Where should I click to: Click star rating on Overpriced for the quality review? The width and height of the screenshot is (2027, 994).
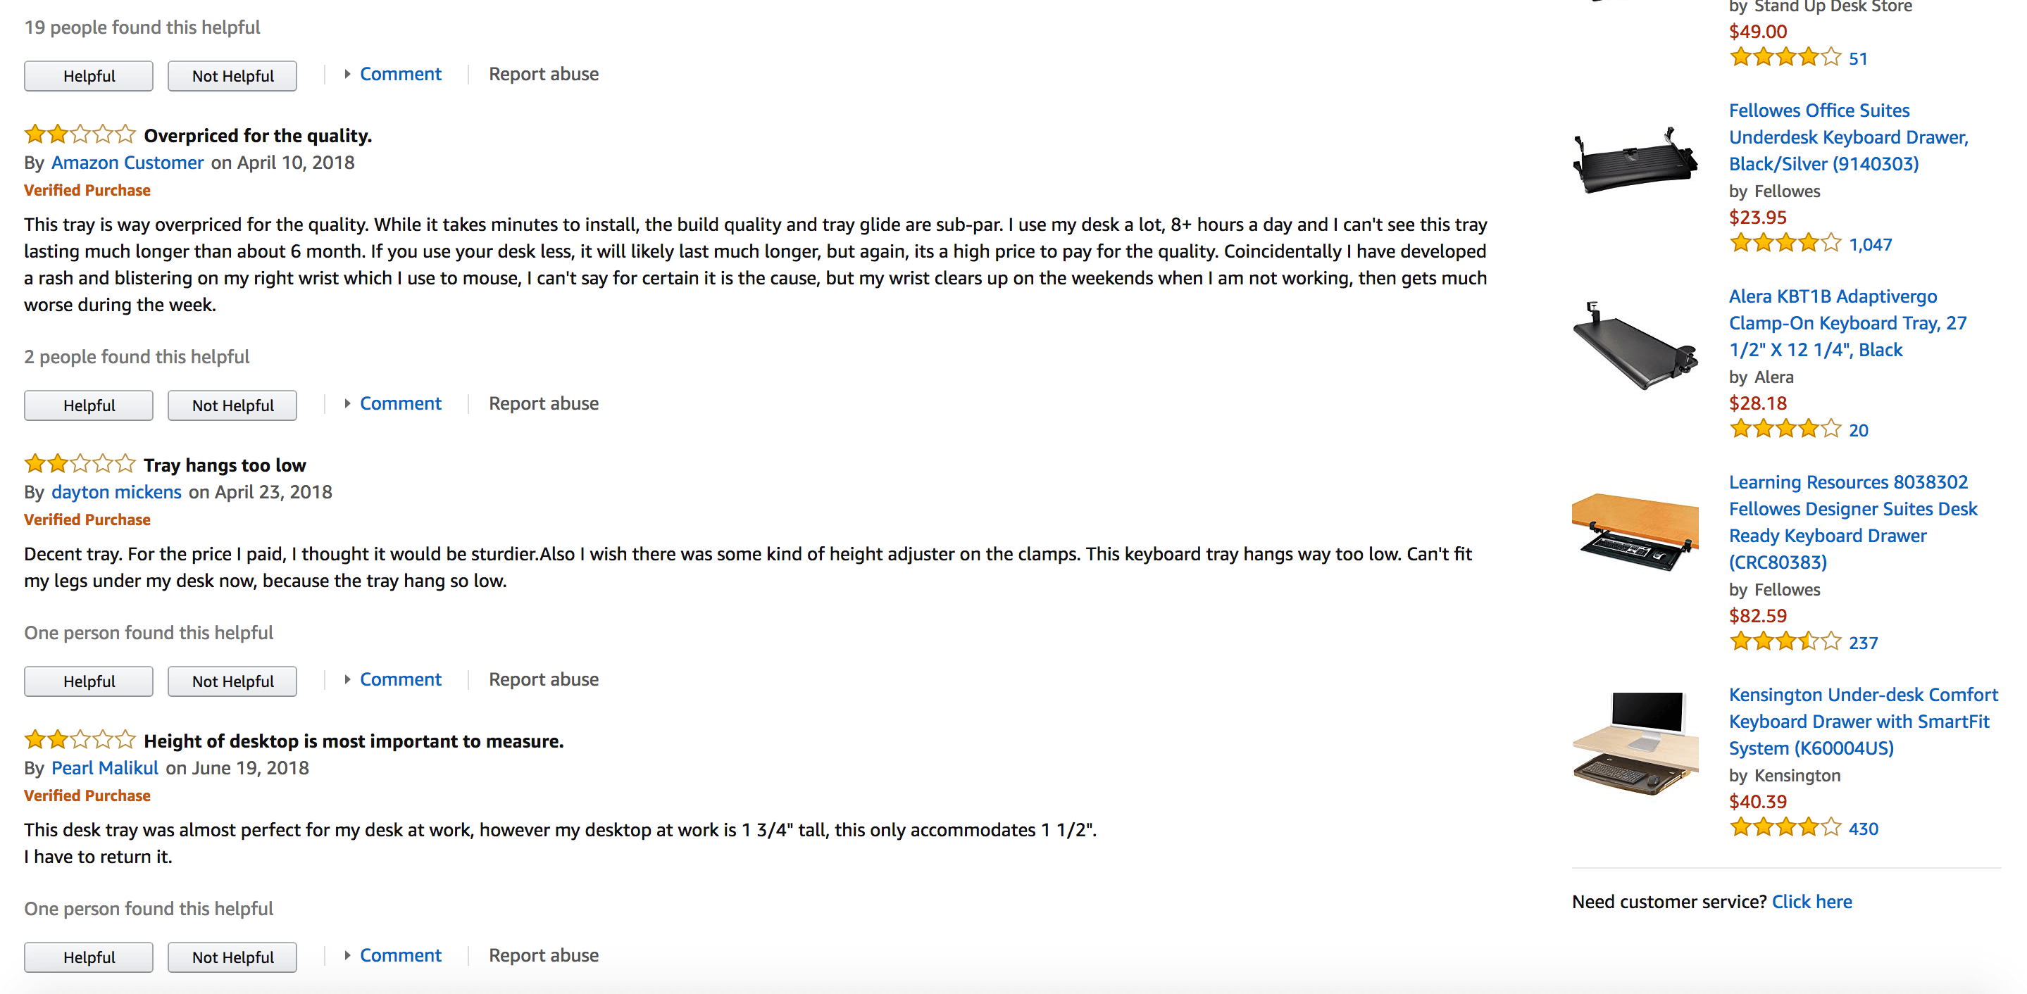tap(80, 135)
